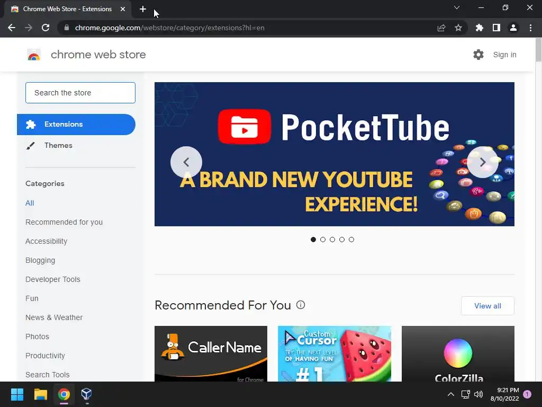Share this page icon in address bar
This screenshot has height=407, width=542.
441,28
